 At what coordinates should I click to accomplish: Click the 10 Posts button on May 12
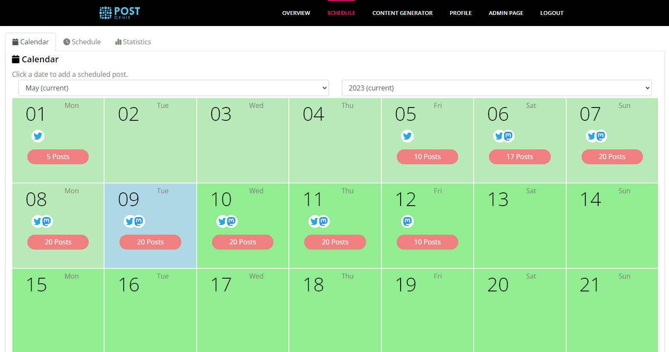427,242
